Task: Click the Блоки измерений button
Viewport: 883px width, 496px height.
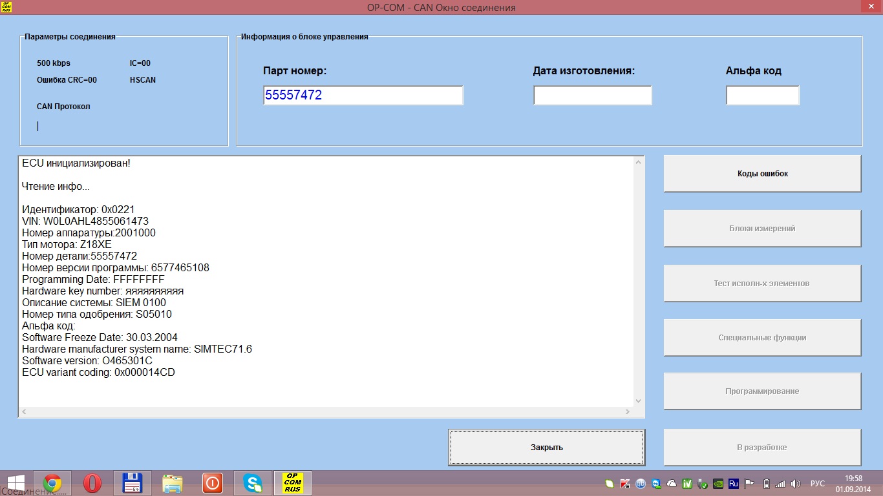Action: [762, 229]
